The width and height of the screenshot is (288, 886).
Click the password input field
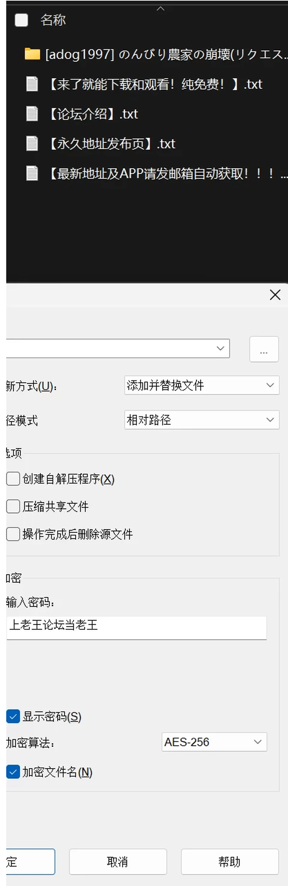point(136,628)
